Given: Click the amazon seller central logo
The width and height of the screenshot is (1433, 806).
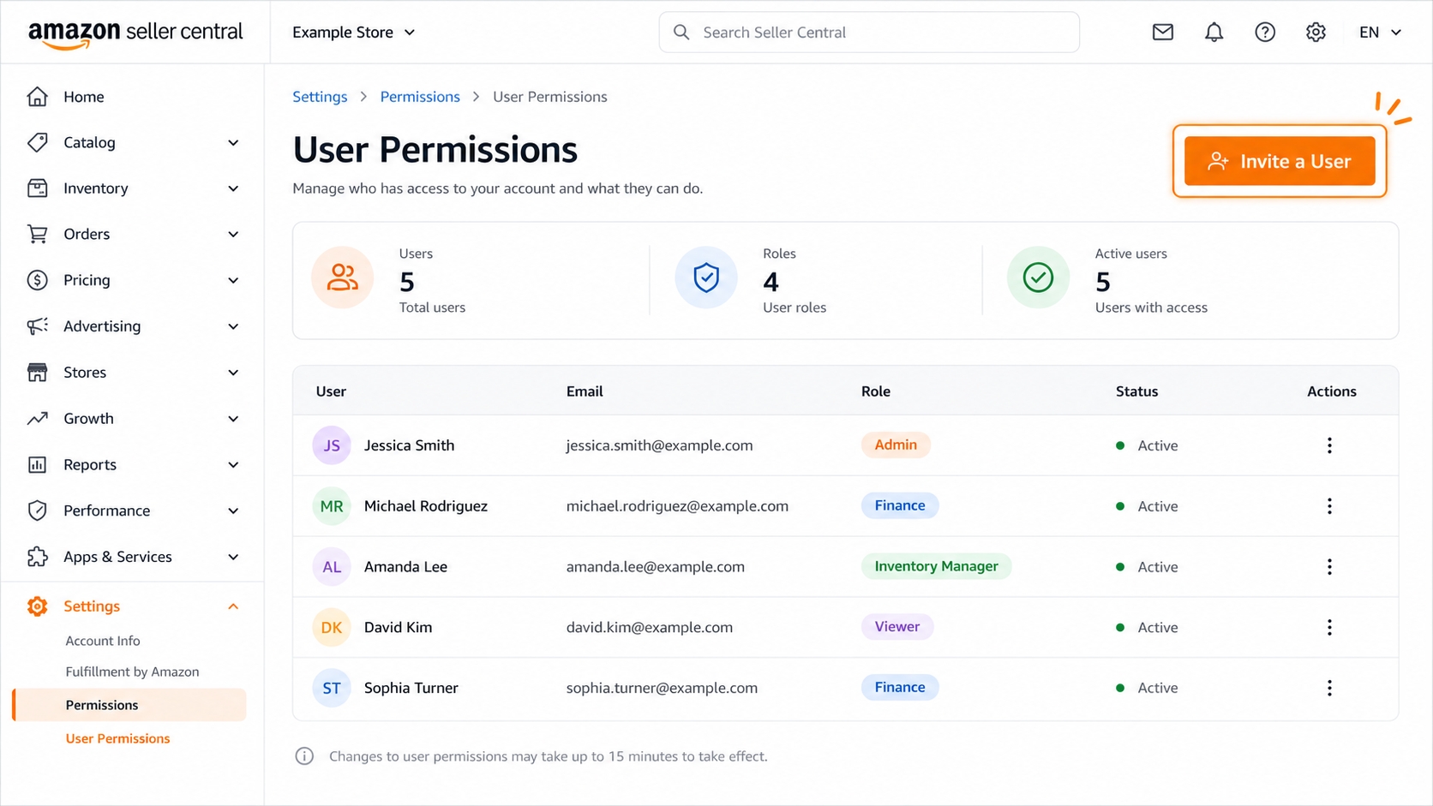Looking at the screenshot, I should (135, 33).
